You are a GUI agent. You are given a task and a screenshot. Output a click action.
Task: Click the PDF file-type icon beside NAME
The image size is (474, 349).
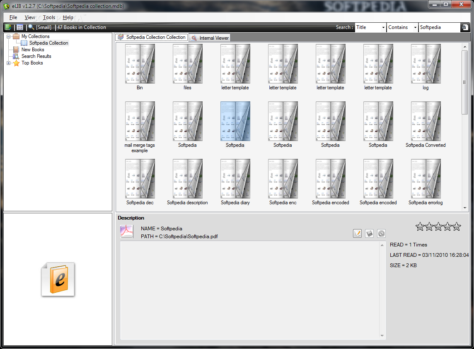(127, 232)
